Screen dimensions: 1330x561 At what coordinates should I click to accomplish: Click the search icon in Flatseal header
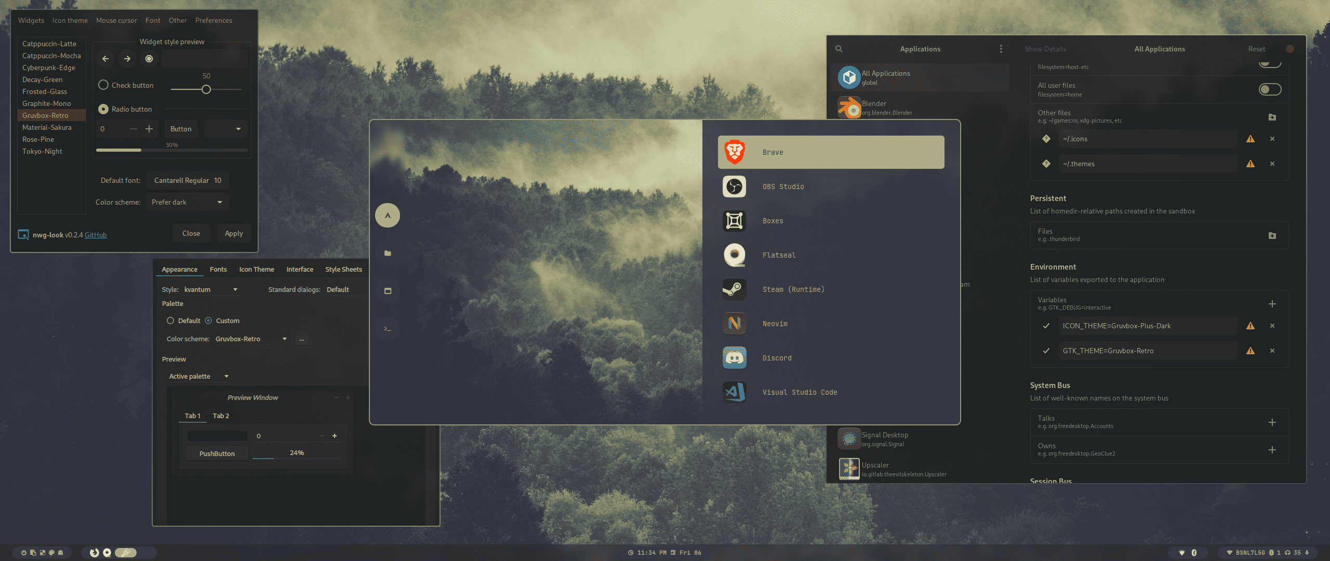839,49
